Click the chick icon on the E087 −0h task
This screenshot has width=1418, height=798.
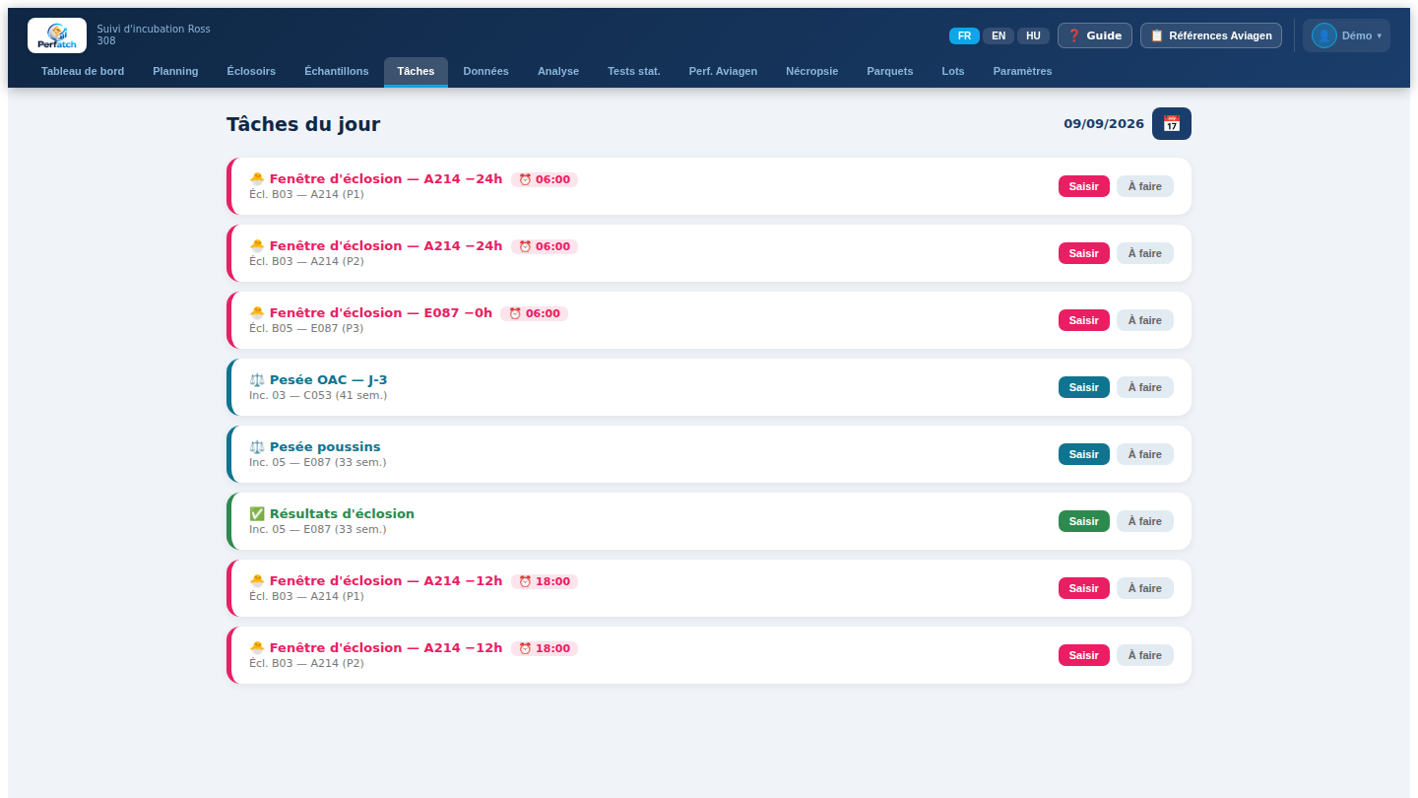257,313
